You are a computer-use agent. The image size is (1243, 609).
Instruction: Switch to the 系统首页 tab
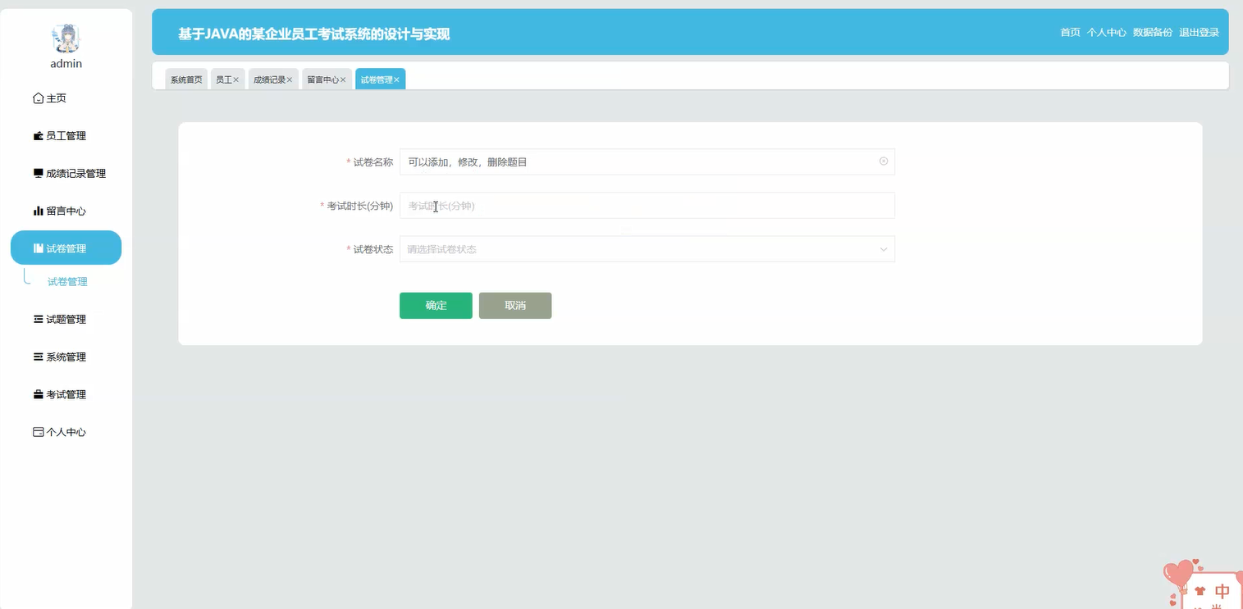pyautogui.click(x=185, y=79)
